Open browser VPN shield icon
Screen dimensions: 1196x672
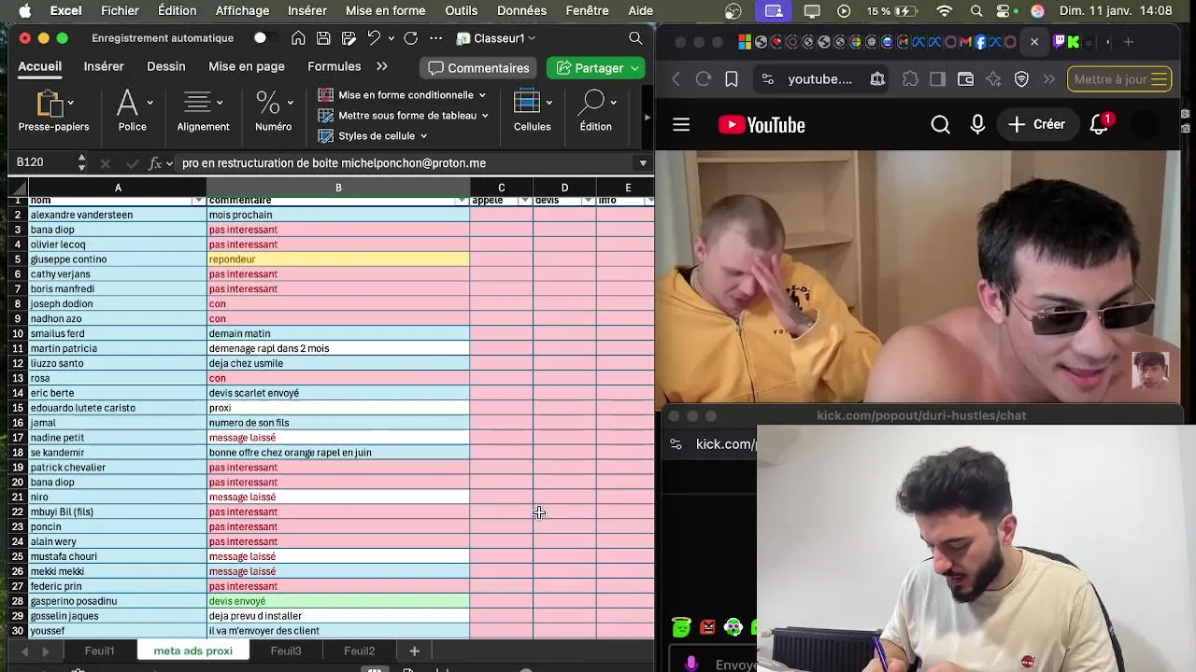coord(1021,79)
